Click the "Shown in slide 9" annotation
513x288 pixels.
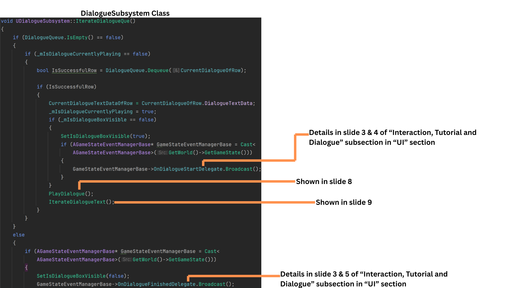coord(344,202)
